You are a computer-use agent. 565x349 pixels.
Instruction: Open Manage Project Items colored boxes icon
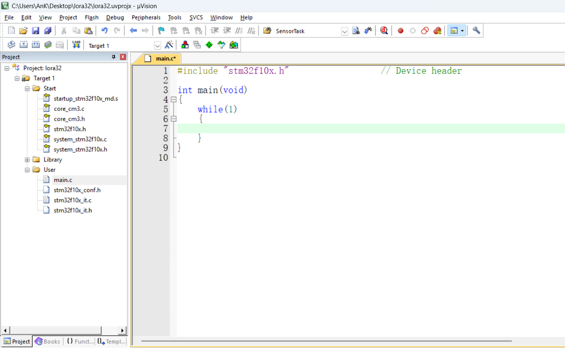185,45
